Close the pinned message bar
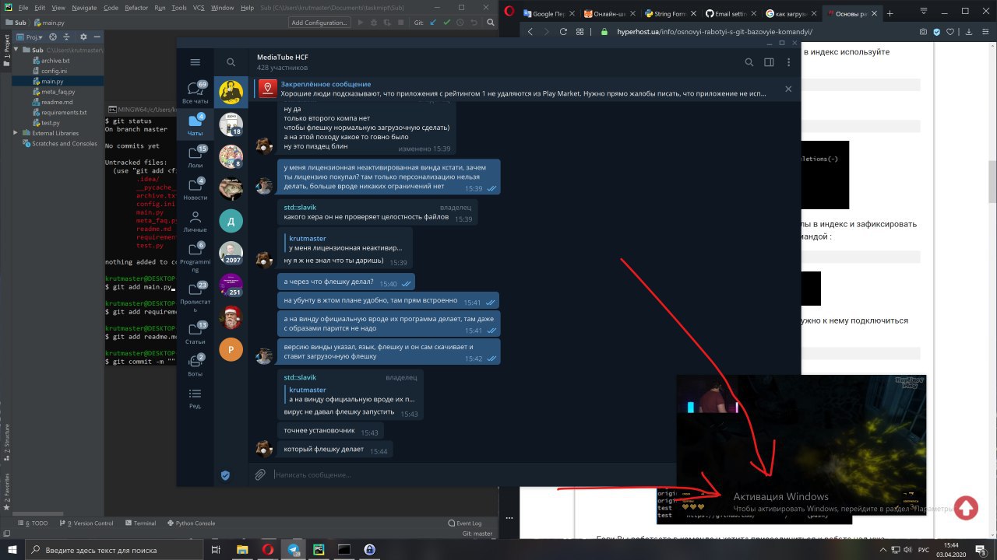 [x=788, y=89]
